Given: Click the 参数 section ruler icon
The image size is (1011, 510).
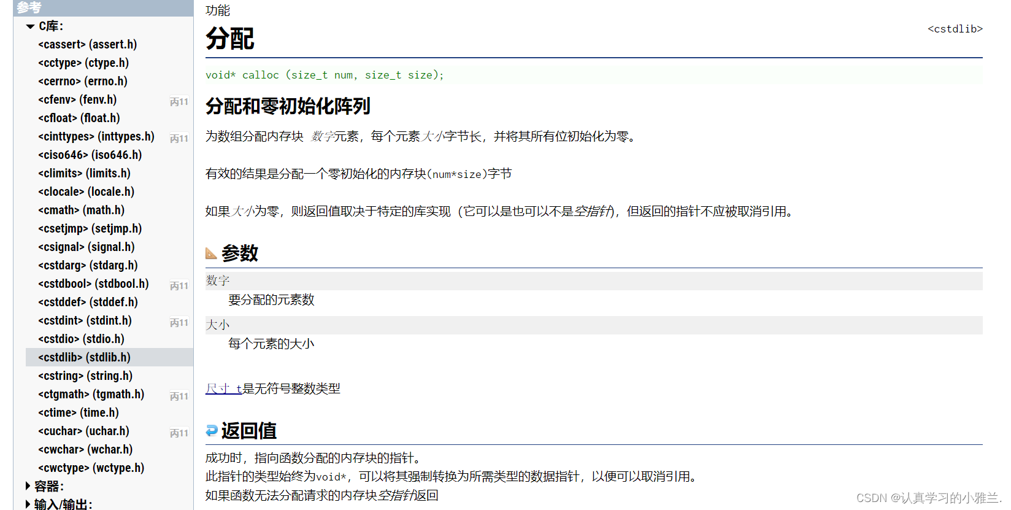Looking at the screenshot, I should [211, 253].
